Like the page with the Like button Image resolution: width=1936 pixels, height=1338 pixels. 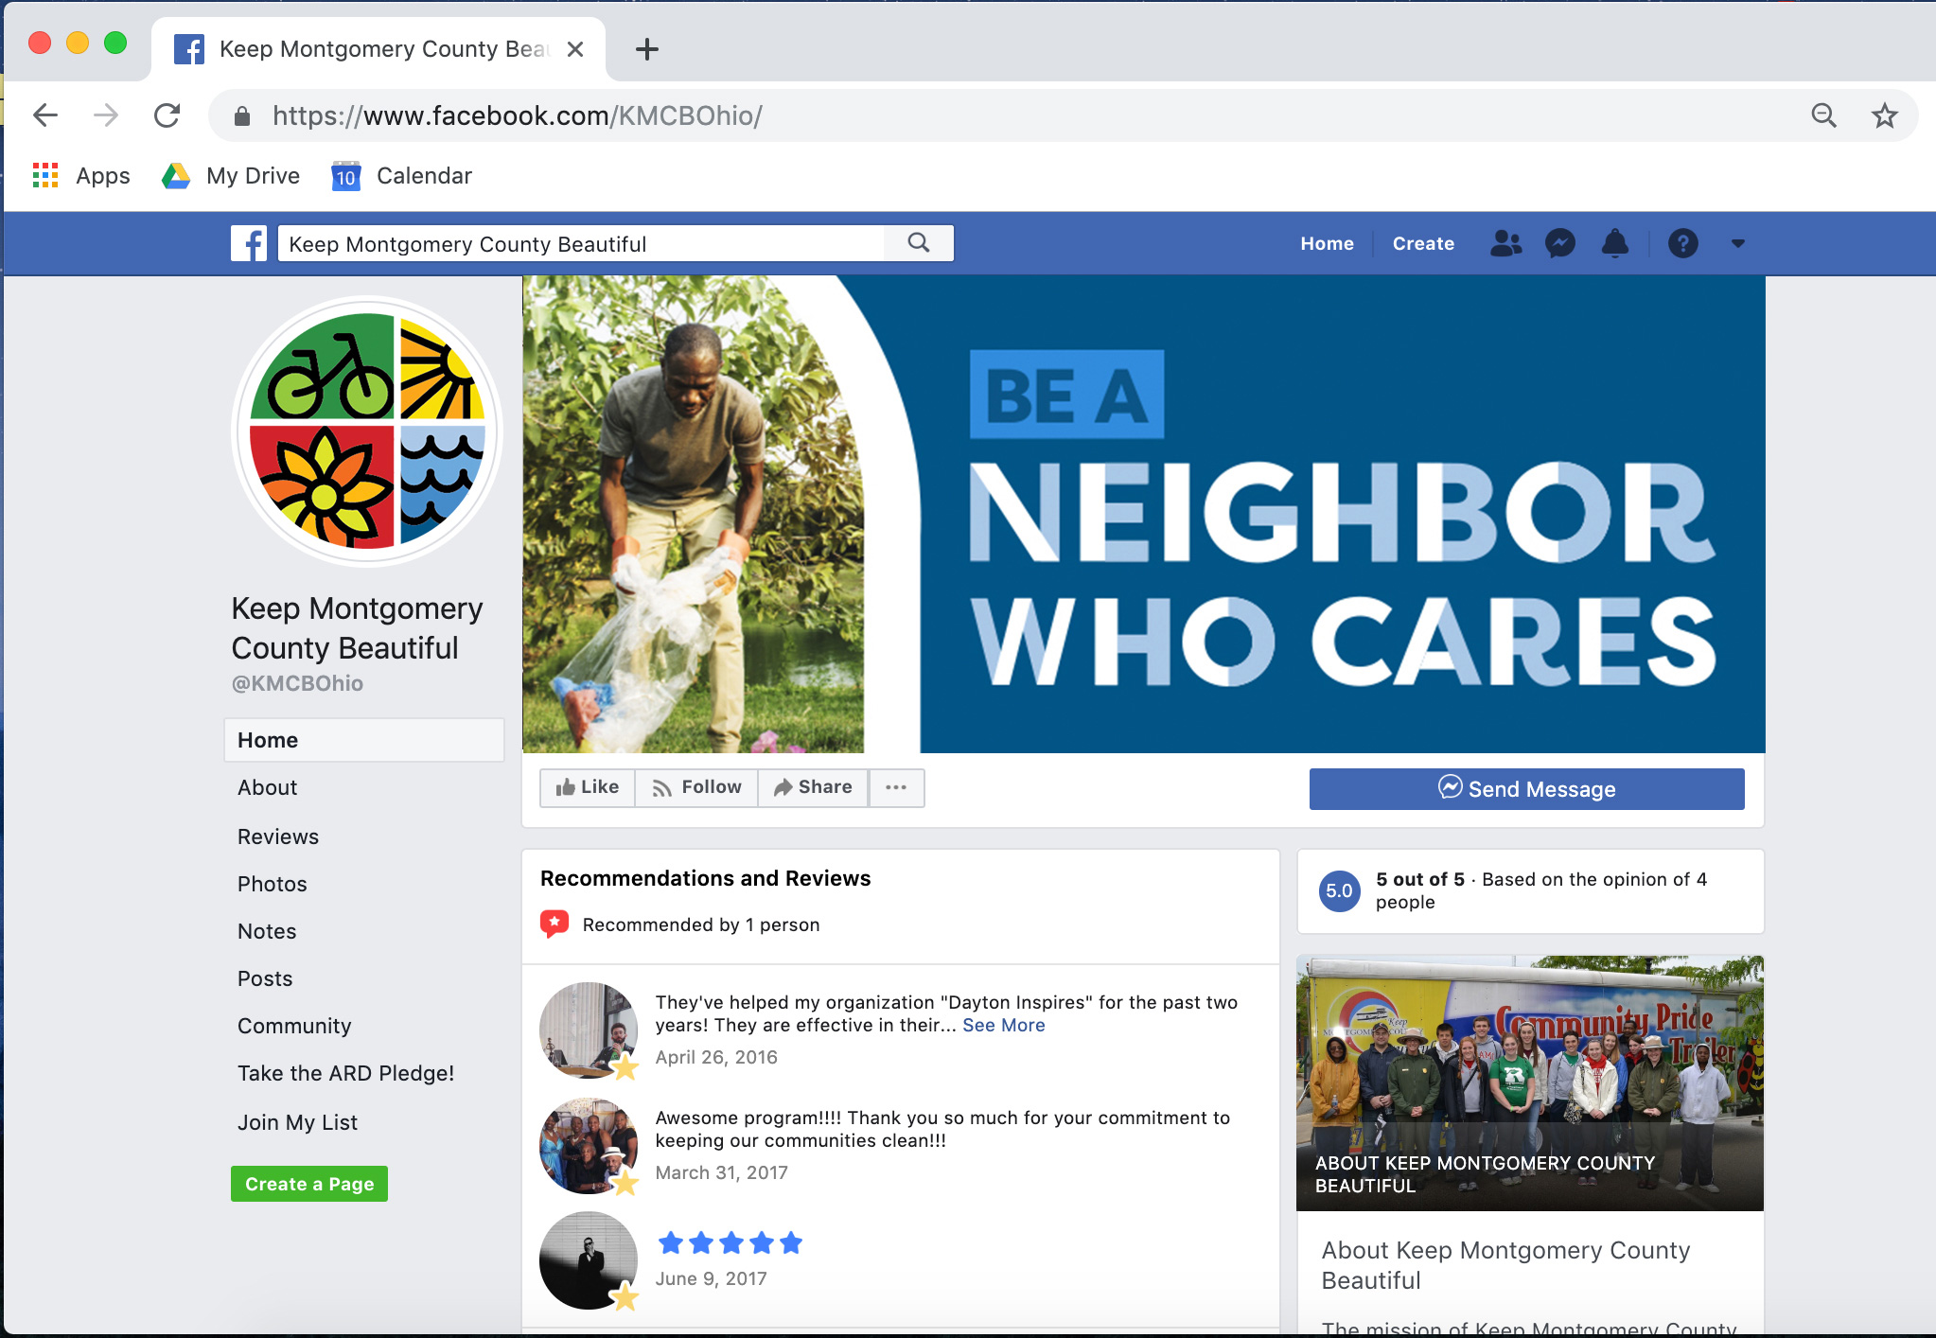click(x=588, y=787)
